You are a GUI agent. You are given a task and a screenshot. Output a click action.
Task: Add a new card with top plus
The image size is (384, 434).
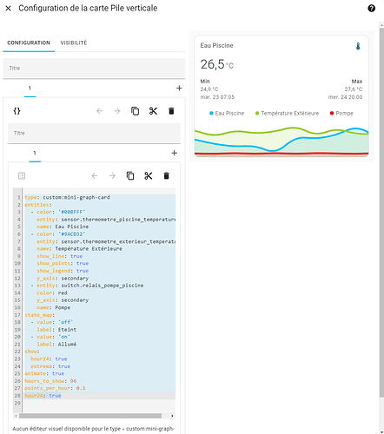coord(179,89)
